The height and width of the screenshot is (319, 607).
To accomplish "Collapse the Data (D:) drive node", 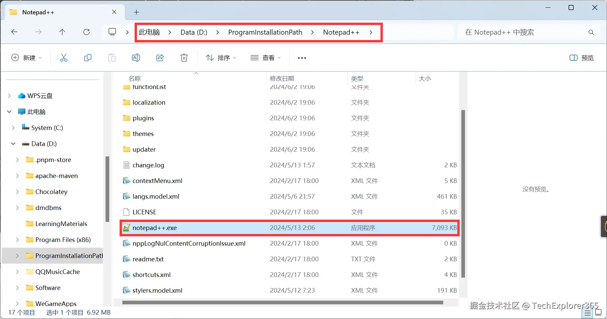I will click(13, 144).
